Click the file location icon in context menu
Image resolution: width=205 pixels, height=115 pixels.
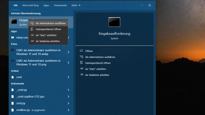[x=32, y=29]
